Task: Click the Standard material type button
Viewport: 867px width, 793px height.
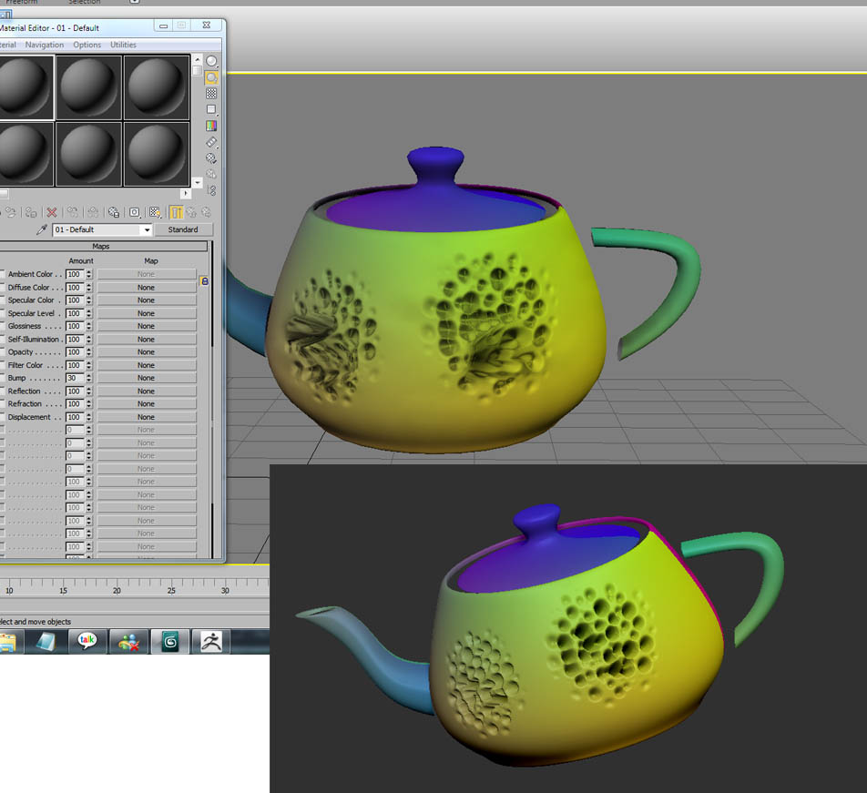Action: click(x=183, y=230)
